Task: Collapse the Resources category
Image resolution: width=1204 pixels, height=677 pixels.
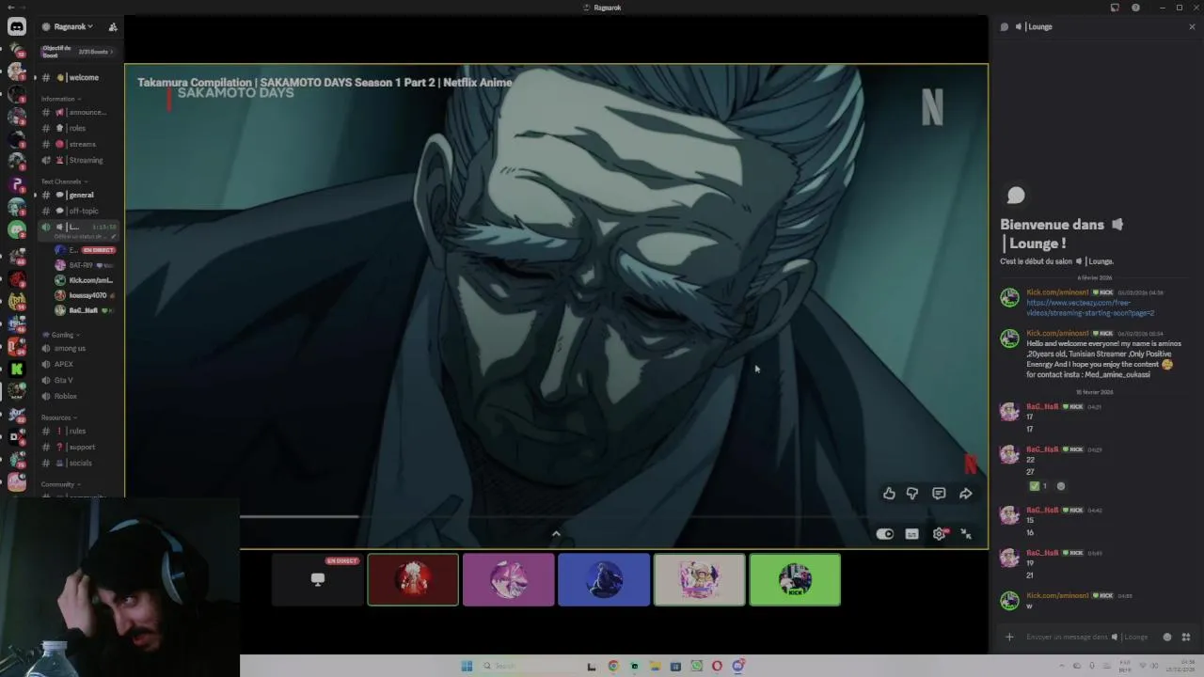Action: [x=59, y=417]
